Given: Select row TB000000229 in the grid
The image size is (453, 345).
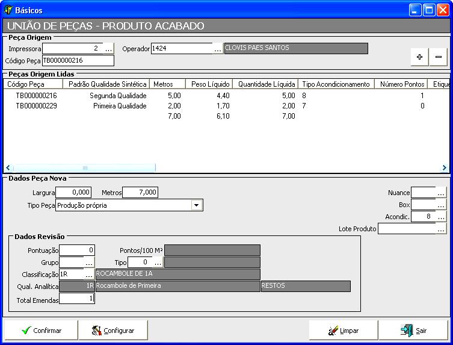Looking at the screenshot, I should [36, 106].
